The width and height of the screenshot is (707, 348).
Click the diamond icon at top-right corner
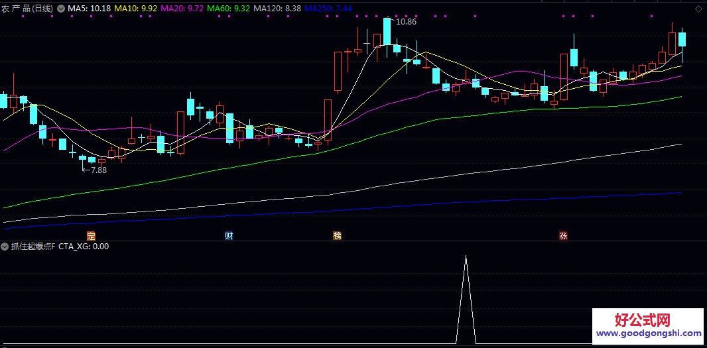(x=698, y=9)
